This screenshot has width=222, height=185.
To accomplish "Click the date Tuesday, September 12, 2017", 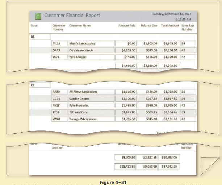I will click(x=172, y=14).
